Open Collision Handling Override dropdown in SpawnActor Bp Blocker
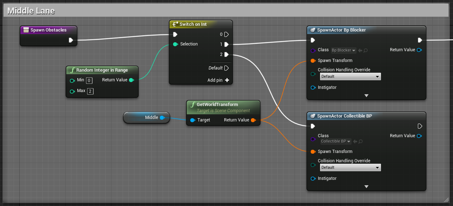 (350, 77)
